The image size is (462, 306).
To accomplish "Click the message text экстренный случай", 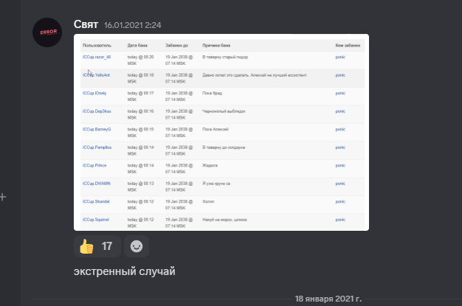I will point(124,271).
